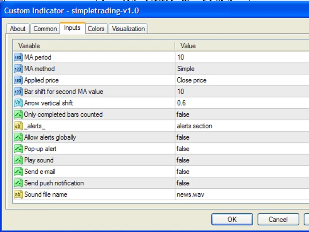Select the Applied price variable label
This screenshot has height=232, width=309.
(x=41, y=80)
